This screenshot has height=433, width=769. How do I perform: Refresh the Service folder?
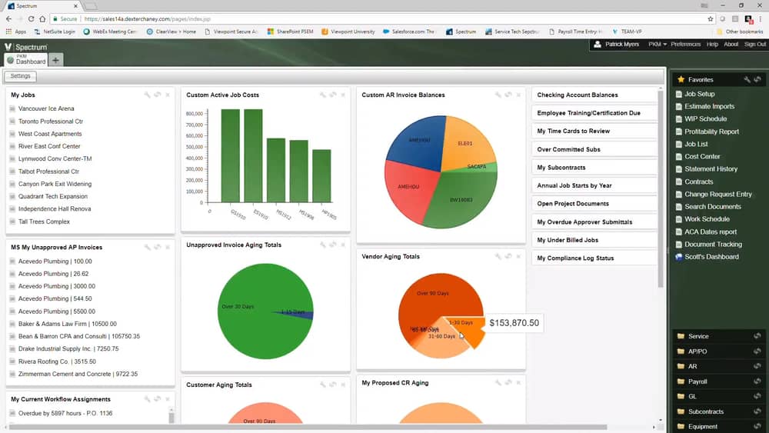pyautogui.click(x=757, y=336)
